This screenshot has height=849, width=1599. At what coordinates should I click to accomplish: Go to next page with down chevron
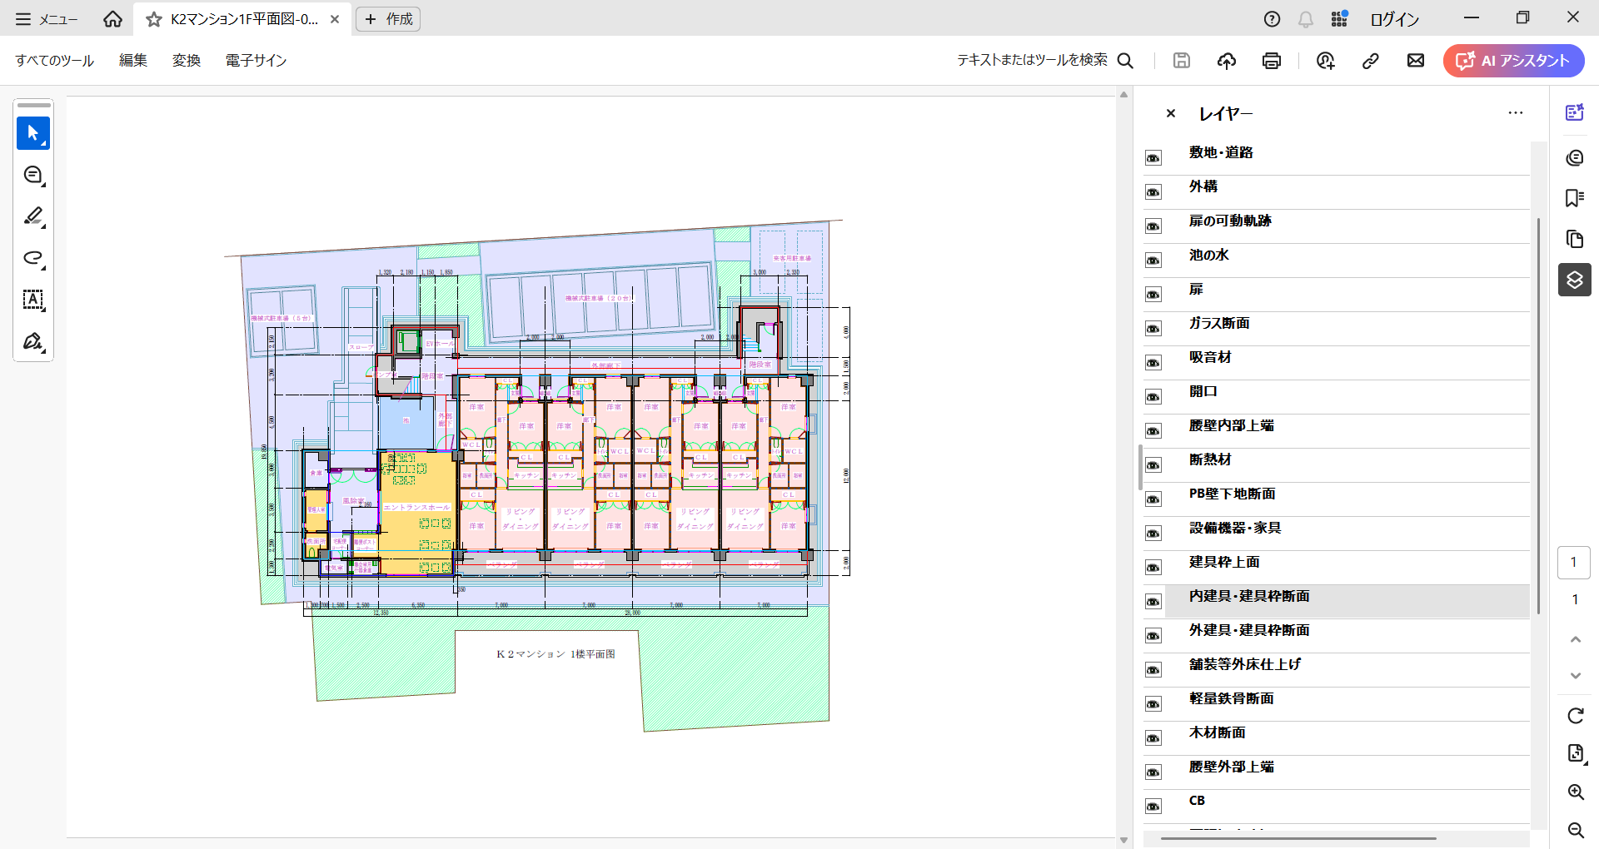tap(1575, 676)
